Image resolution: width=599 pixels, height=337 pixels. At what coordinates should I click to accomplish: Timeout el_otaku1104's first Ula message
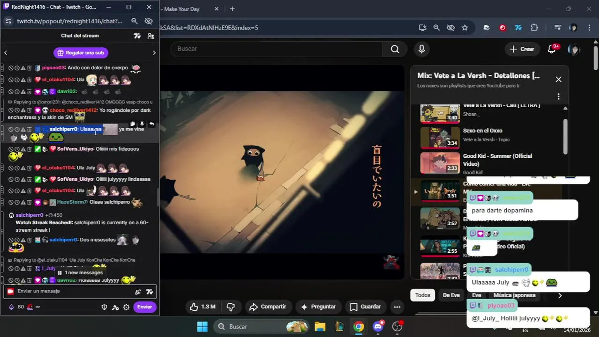[x=17, y=80]
